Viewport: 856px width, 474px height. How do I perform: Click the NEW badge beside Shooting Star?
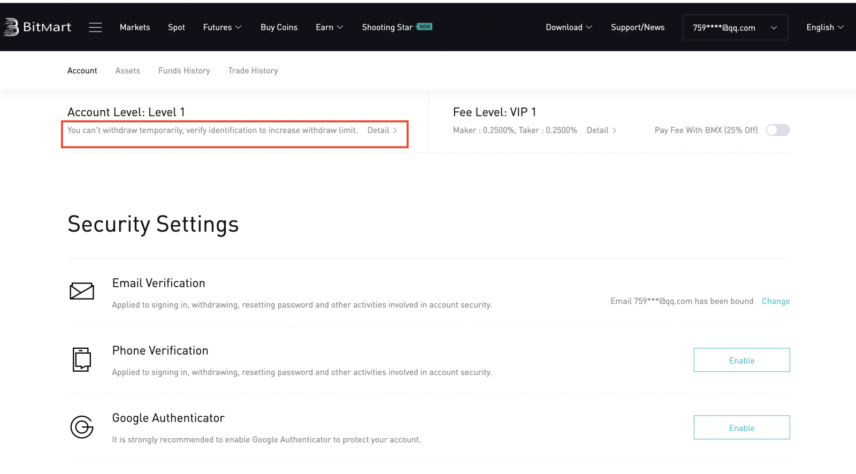pos(425,26)
